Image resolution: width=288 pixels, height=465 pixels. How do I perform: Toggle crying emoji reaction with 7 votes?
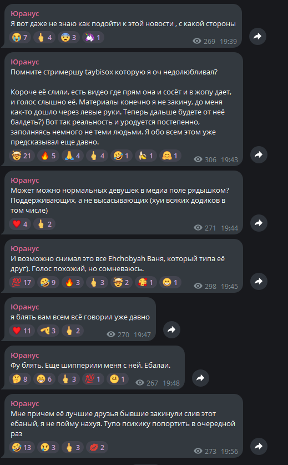(x=20, y=38)
